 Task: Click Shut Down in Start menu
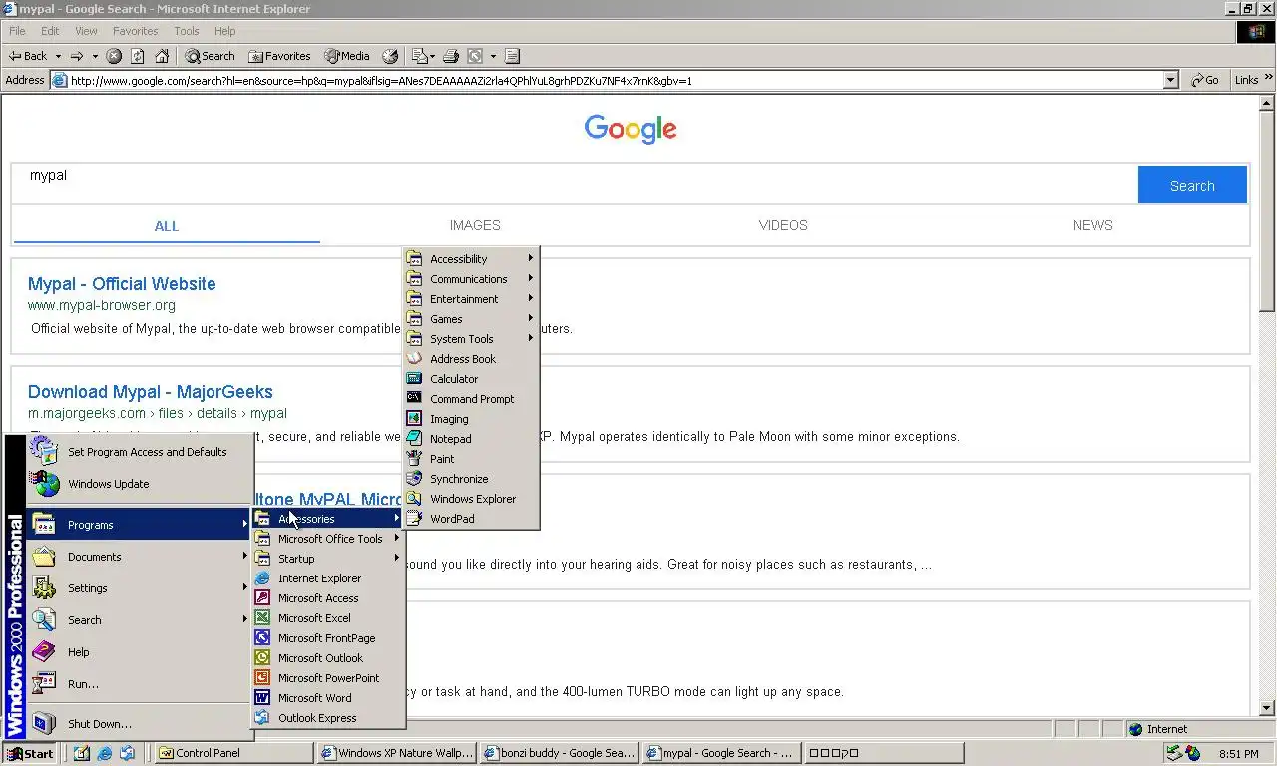(x=139, y=723)
